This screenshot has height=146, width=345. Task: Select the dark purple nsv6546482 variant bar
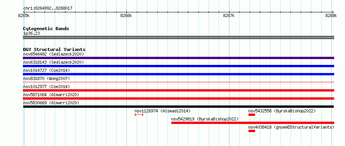(x=178, y=58)
